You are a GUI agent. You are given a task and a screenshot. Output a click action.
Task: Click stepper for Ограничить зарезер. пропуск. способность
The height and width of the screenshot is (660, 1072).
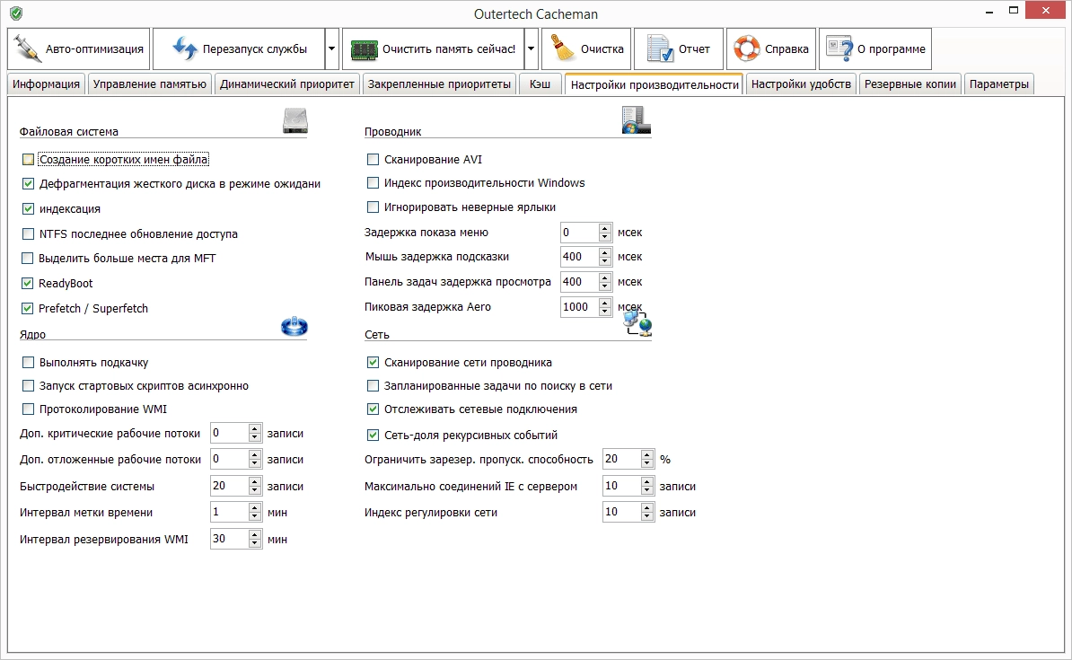647,459
